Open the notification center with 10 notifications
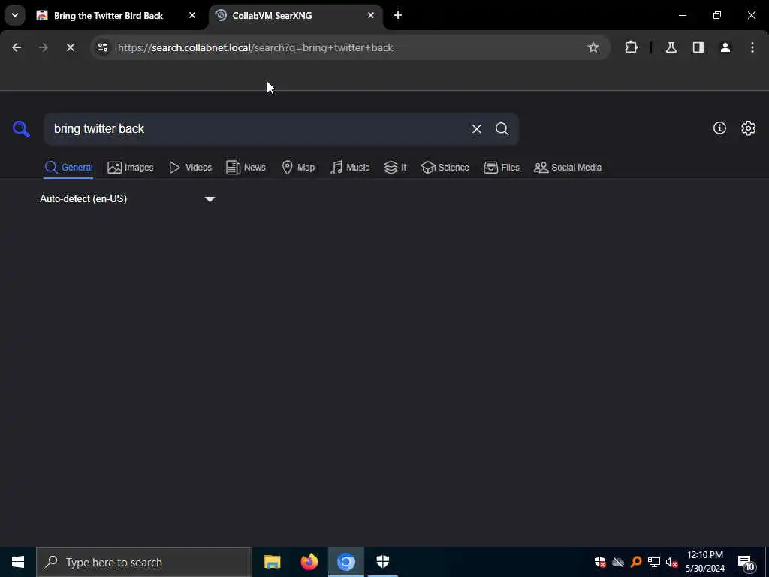 (746, 562)
